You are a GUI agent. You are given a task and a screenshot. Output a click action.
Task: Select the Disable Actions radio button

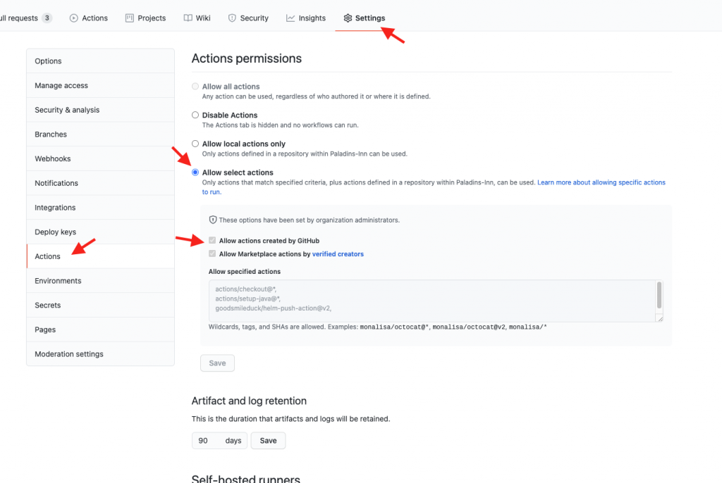pos(195,115)
